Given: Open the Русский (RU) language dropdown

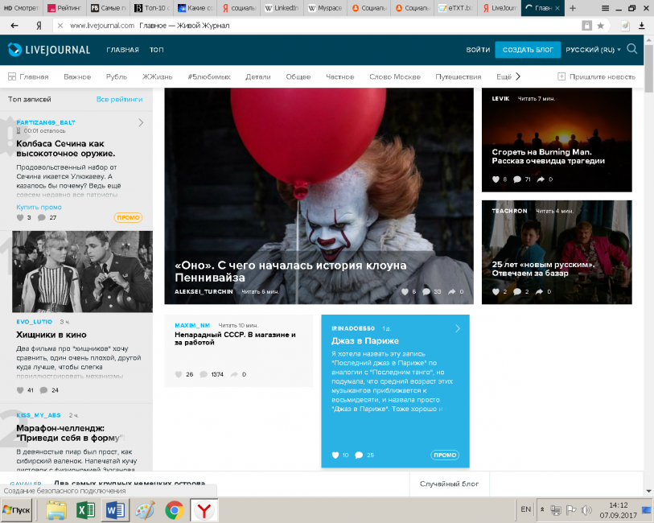Looking at the screenshot, I should [x=593, y=50].
